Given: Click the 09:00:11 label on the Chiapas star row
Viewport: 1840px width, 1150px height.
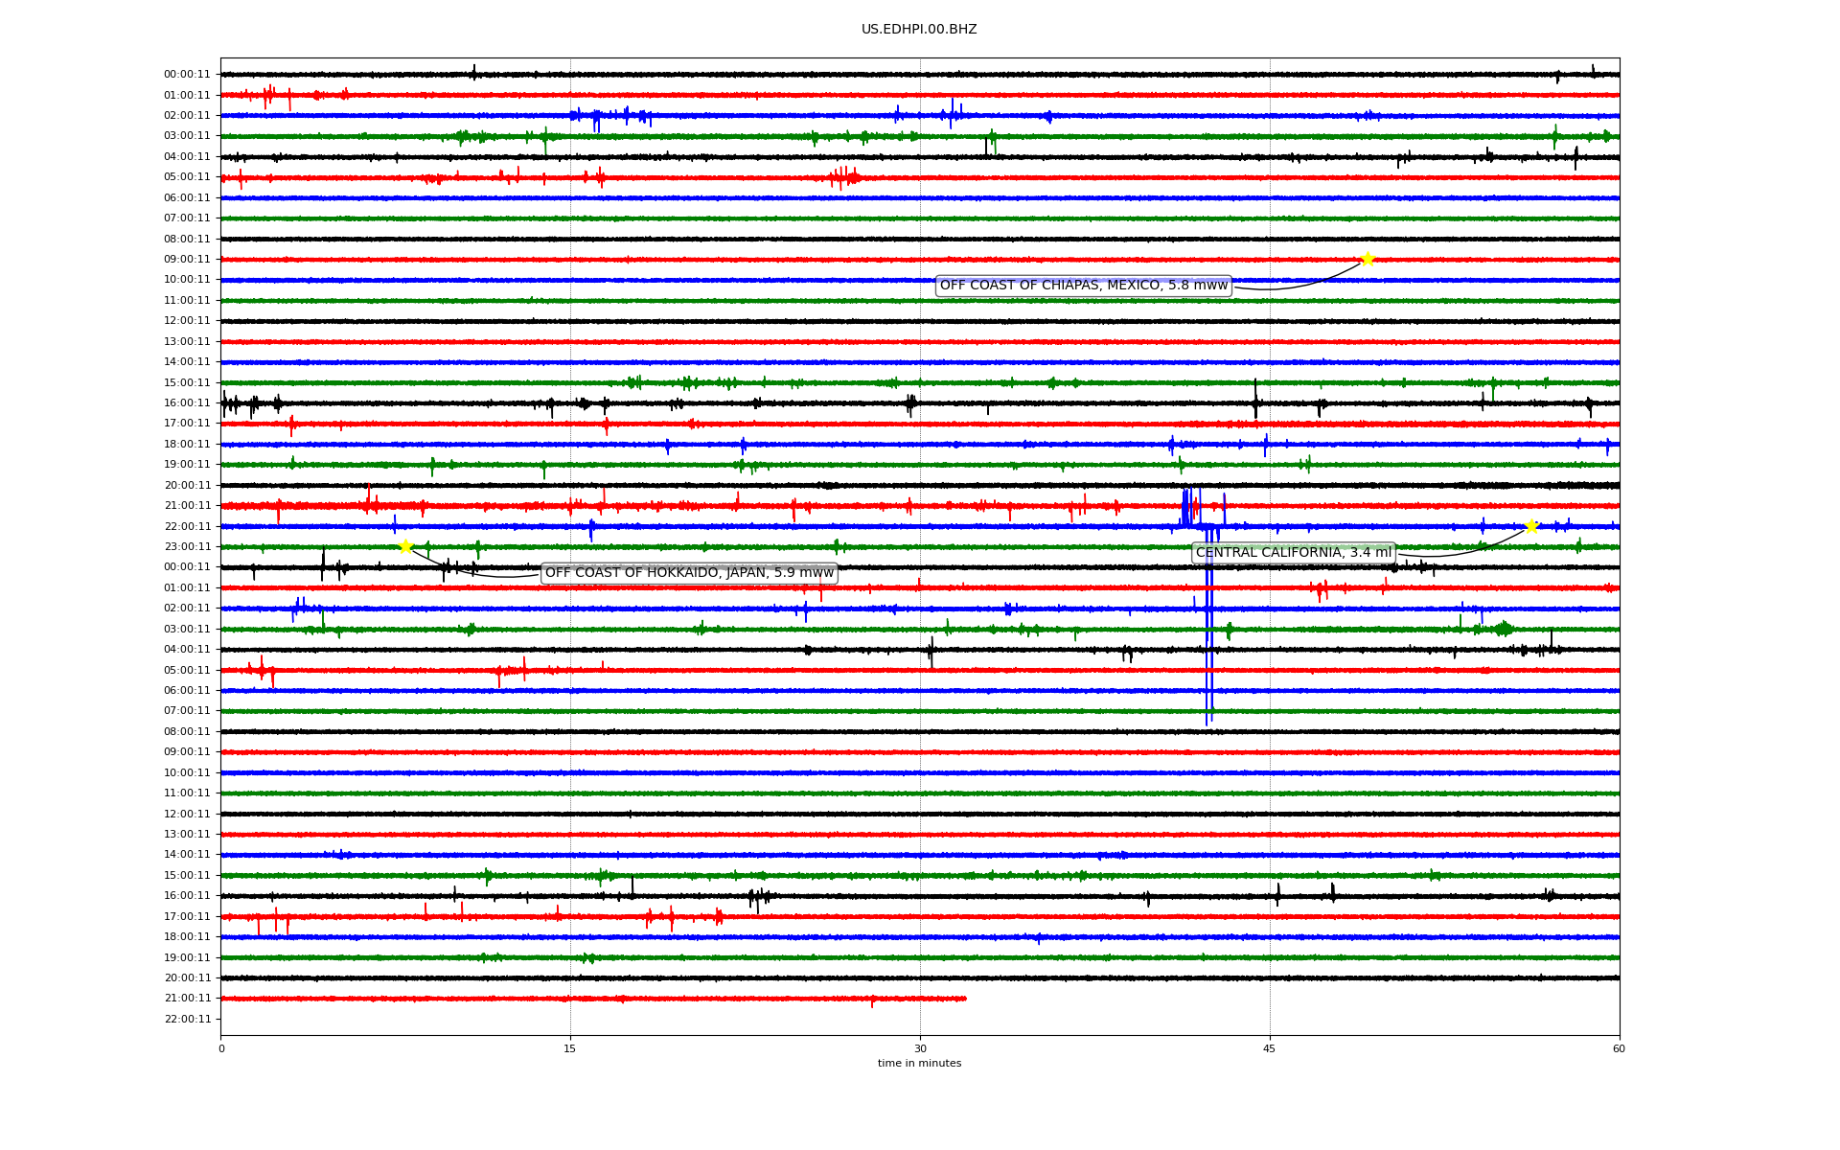Looking at the screenshot, I should [187, 260].
